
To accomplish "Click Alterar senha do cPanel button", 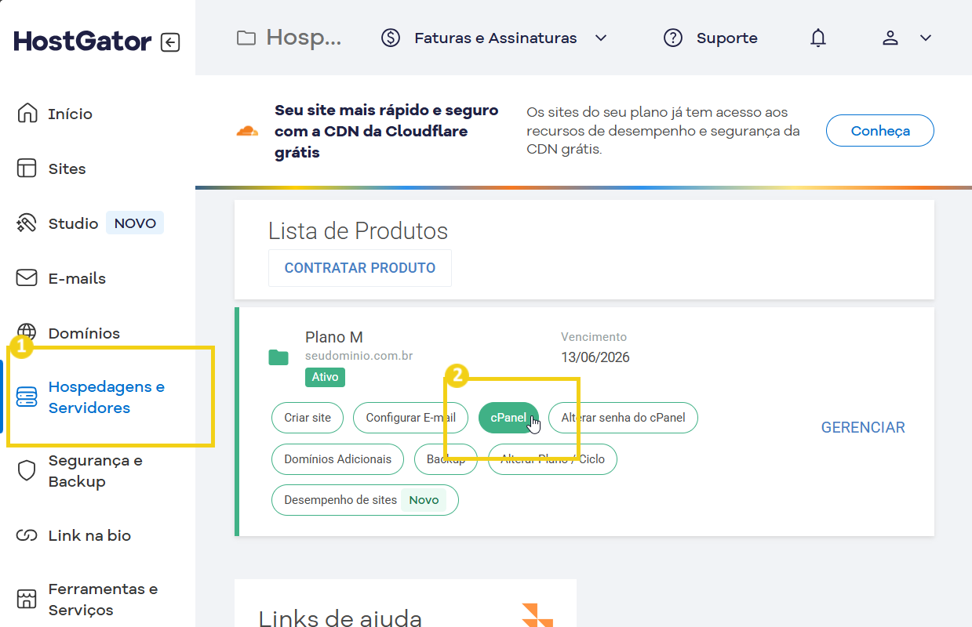I will 623,418.
